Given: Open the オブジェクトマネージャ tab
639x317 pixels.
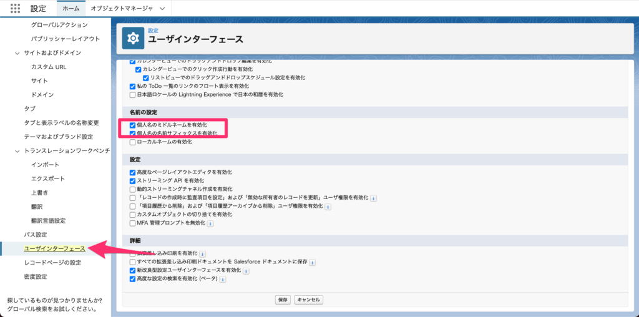Looking at the screenshot, I should [121, 9].
